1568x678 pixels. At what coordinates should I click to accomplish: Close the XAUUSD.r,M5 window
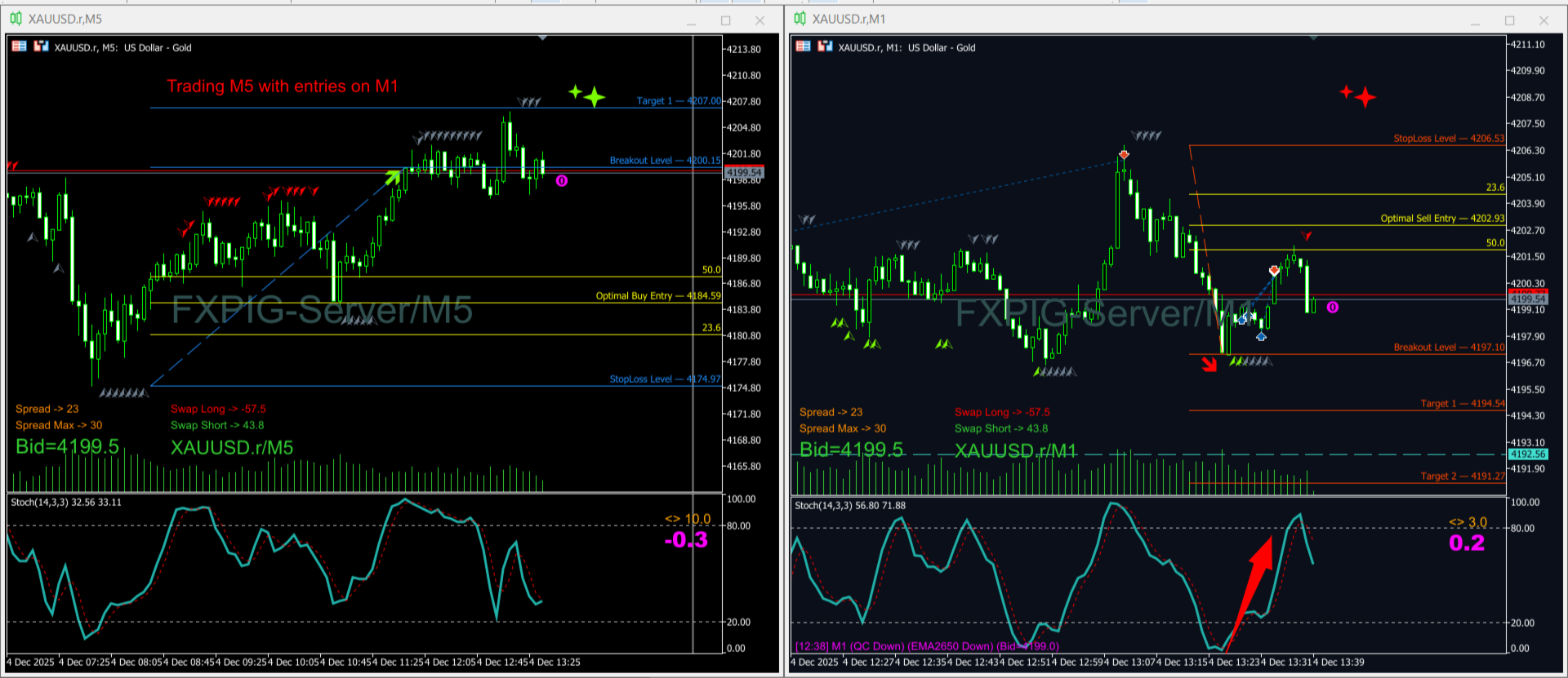[759, 20]
